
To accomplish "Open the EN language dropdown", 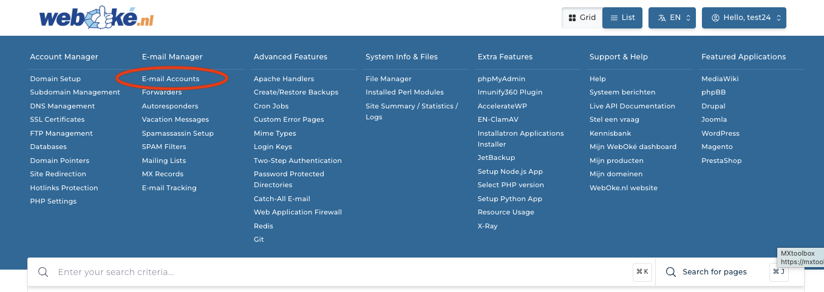I will 672,18.
